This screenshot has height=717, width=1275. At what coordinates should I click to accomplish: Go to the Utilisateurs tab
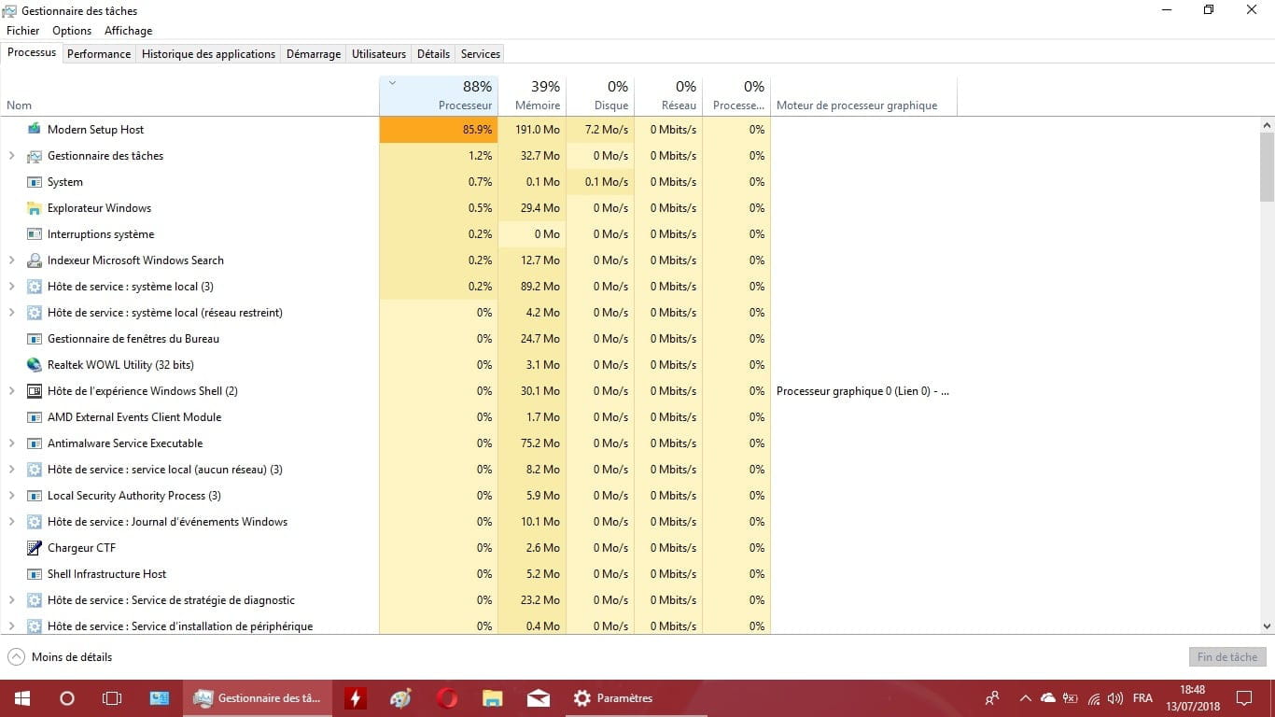[379, 54]
